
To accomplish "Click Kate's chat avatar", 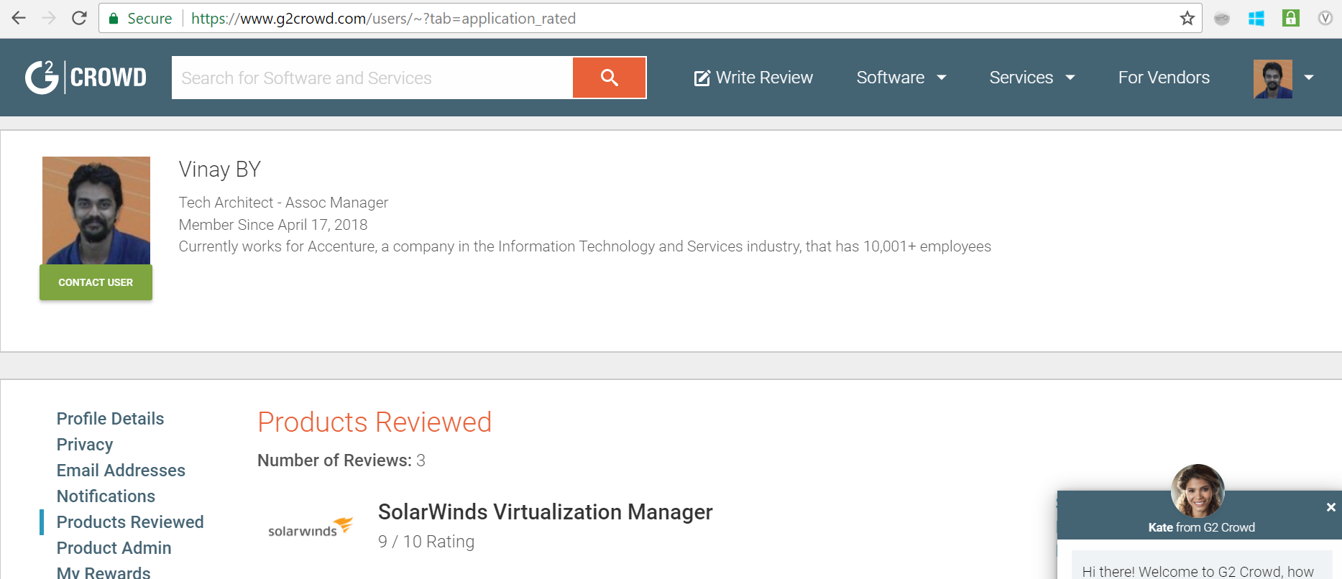I will (x=1198, y=491).
